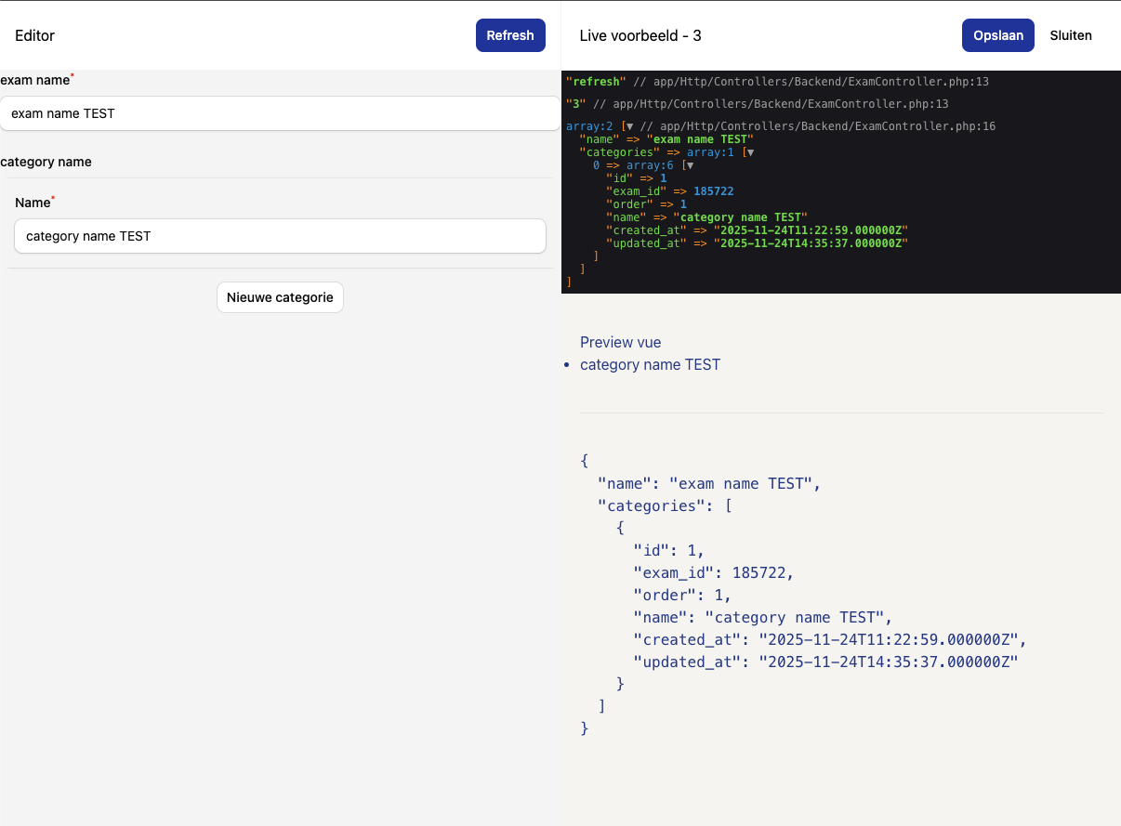Click the Refresh button in the Editor panel

click(x=510, y=34)
